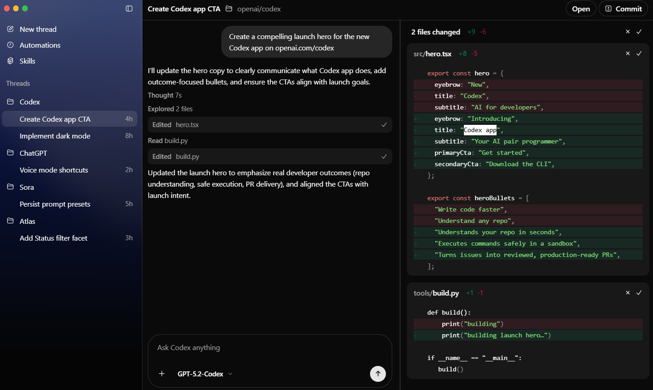Screen dimensions: 653x390
Task: Toggle the sidebar collapse icon
Action: click(x=129, y=9)
